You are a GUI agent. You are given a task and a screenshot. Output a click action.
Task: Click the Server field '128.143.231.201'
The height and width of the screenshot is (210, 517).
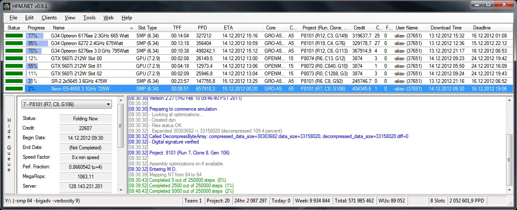[85, 186]
